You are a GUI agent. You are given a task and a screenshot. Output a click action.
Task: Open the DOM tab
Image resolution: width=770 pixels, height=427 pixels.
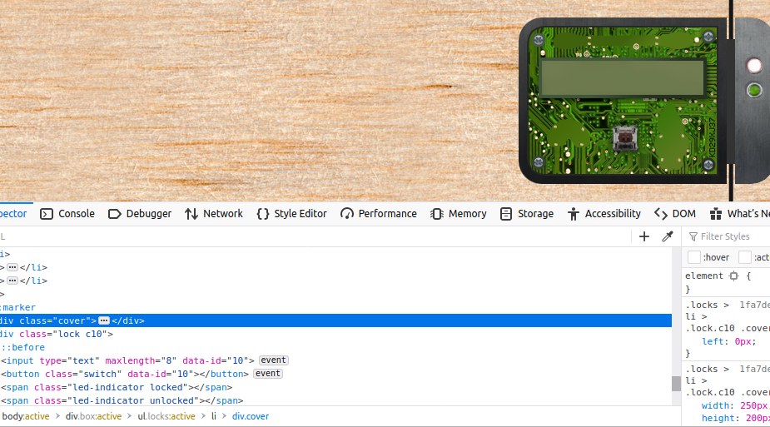click(675, 213)
